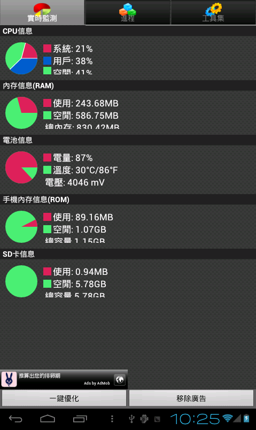This screenshot has width=256, height=430.
Task: Tap the rabbit ad icon
Action: coord(9,380)
